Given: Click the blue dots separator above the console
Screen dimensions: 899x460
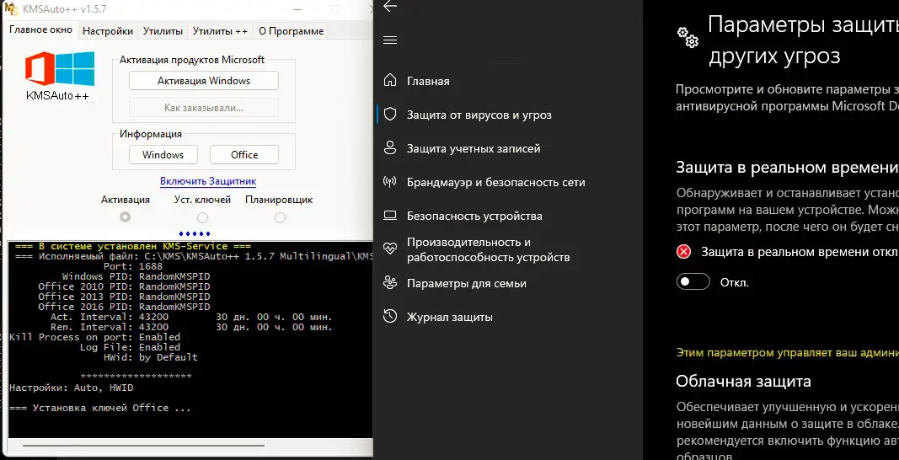Looking at the screenshot, I should coord(195,233).
